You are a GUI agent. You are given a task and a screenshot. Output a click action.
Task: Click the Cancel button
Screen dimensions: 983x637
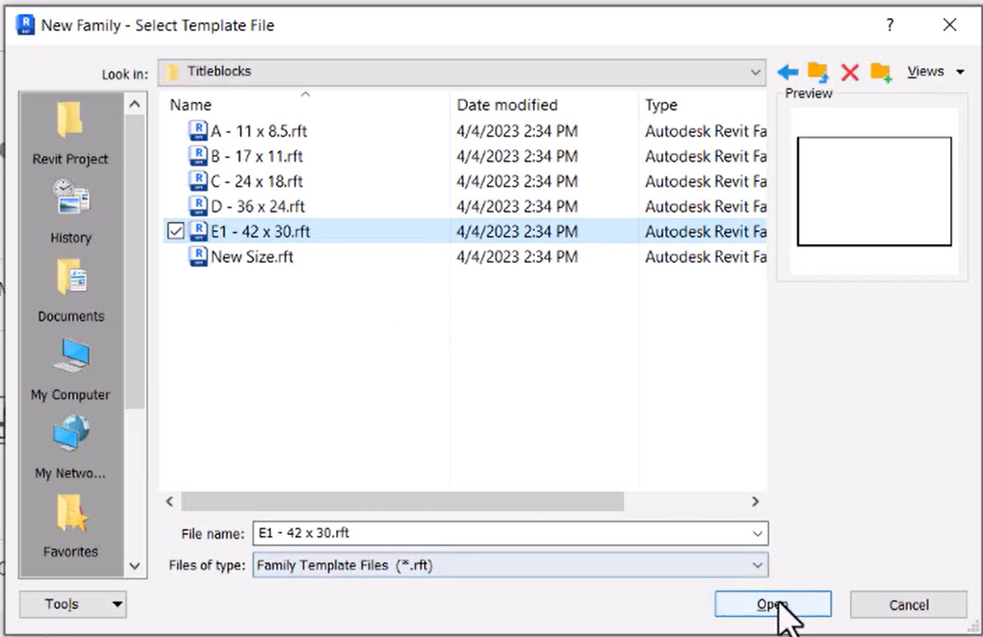coord(908,604)
